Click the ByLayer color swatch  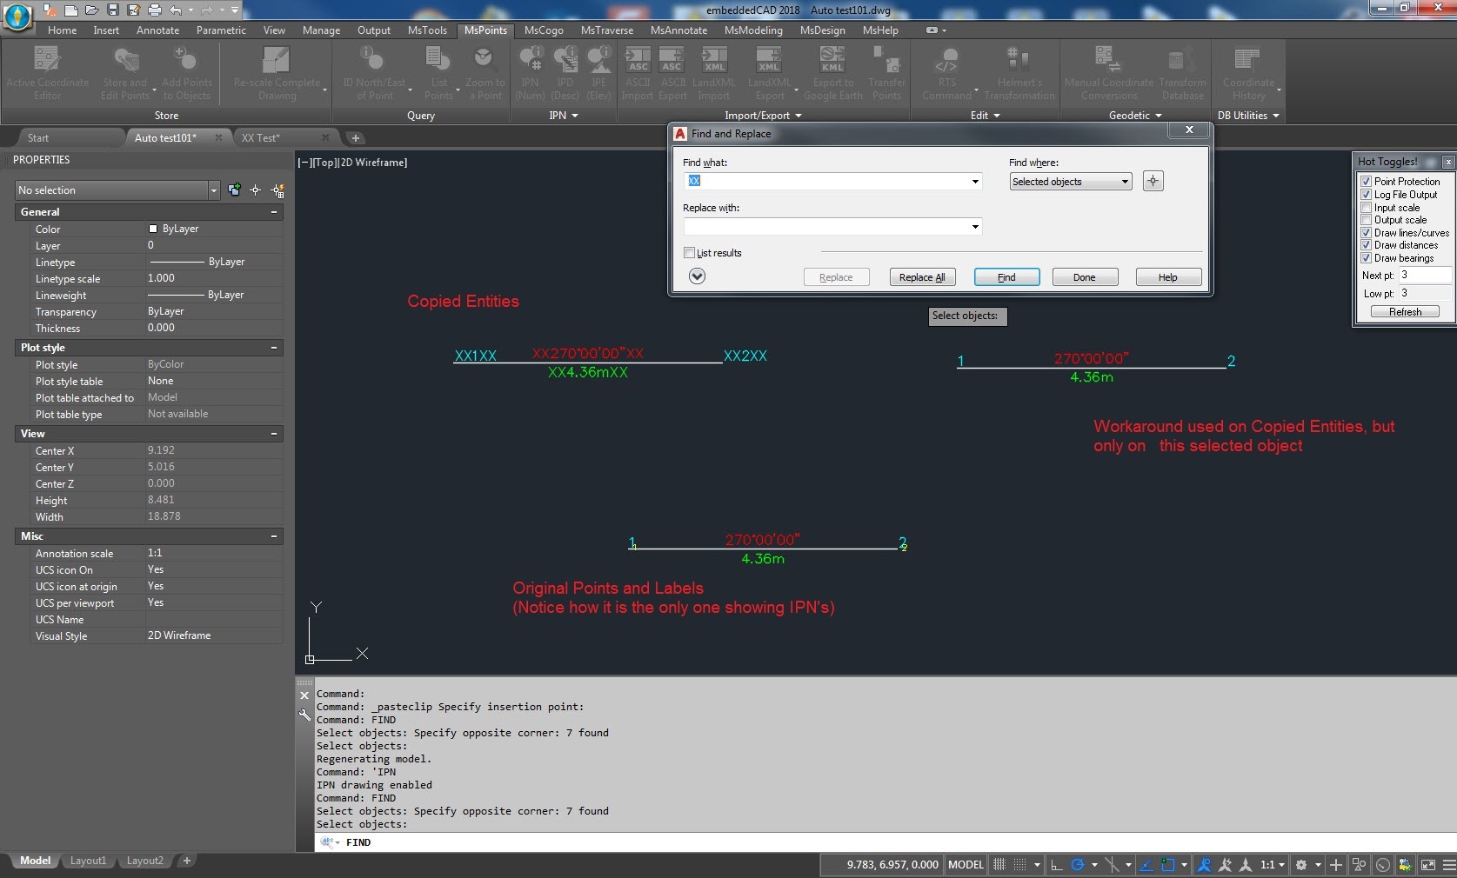153,229
